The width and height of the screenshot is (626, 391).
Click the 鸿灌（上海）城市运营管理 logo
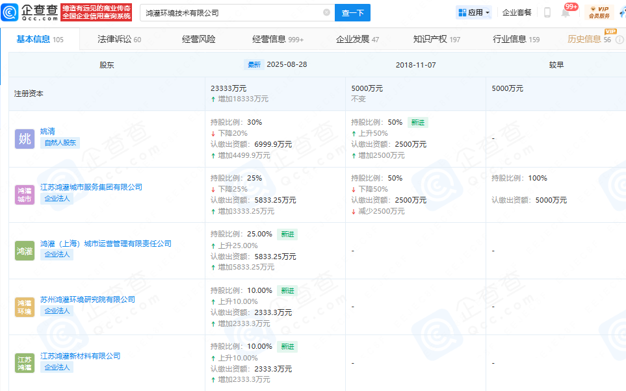point(25,251)
